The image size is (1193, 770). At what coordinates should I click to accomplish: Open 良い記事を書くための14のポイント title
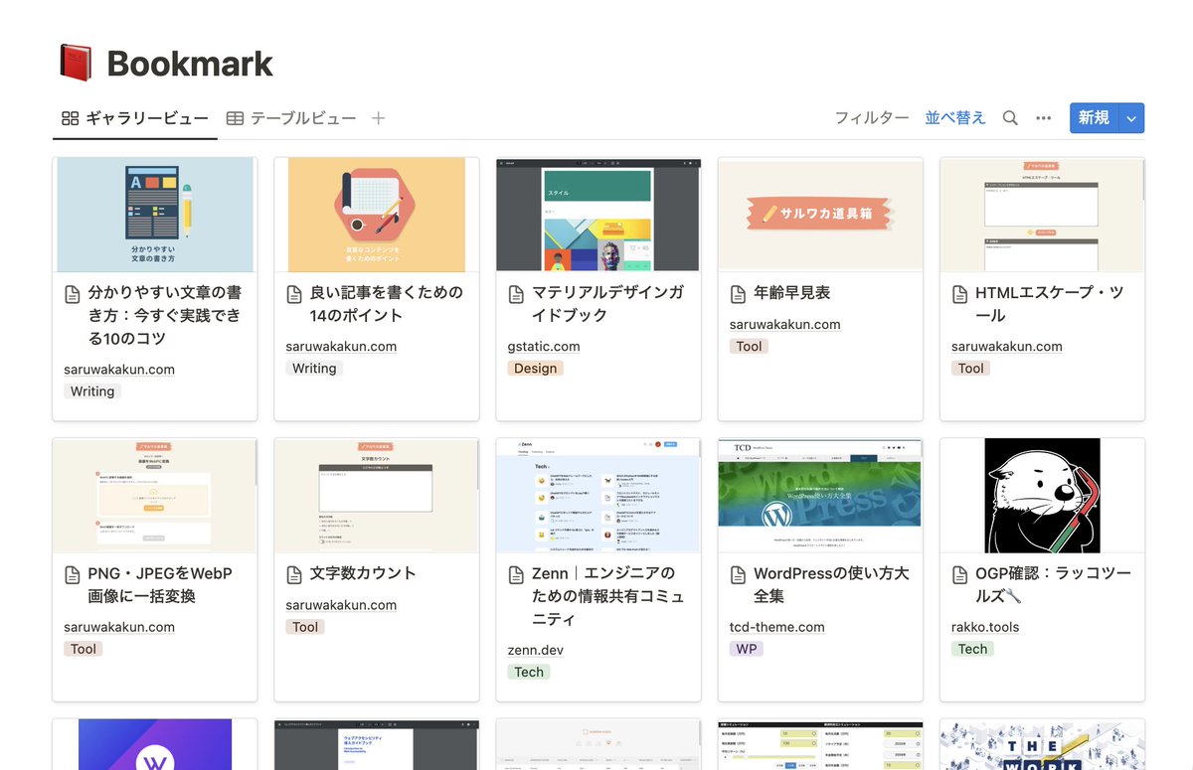386,304
